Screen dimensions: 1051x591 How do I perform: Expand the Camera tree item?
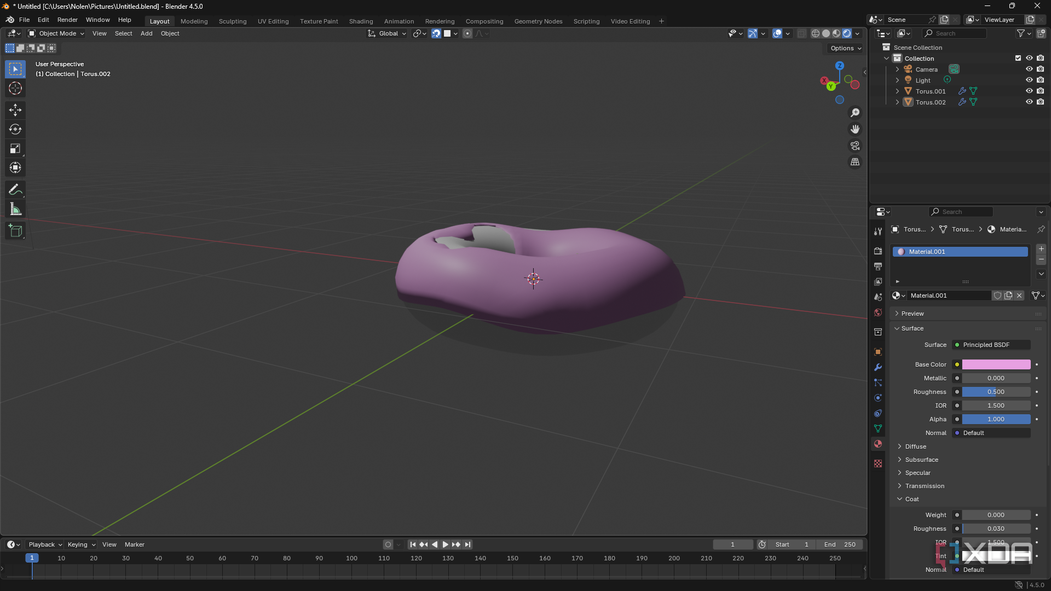coord(897,69)
